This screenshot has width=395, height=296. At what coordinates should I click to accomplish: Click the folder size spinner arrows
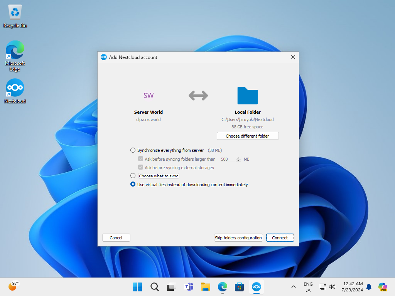pos(238,159)
